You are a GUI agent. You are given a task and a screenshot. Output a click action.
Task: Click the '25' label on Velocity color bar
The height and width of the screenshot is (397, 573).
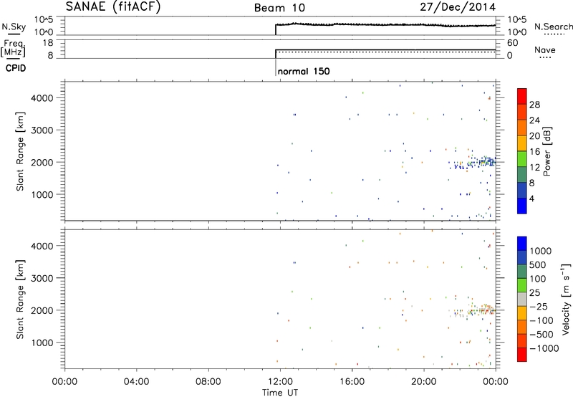click(534, 292)
